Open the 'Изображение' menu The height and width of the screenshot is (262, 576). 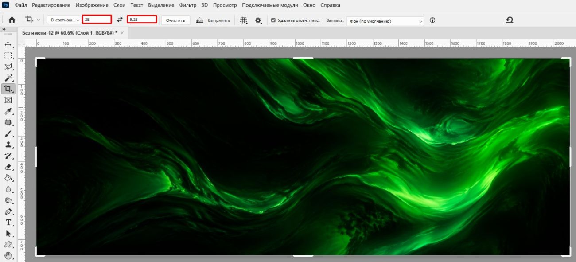click(x=92, y=5)
